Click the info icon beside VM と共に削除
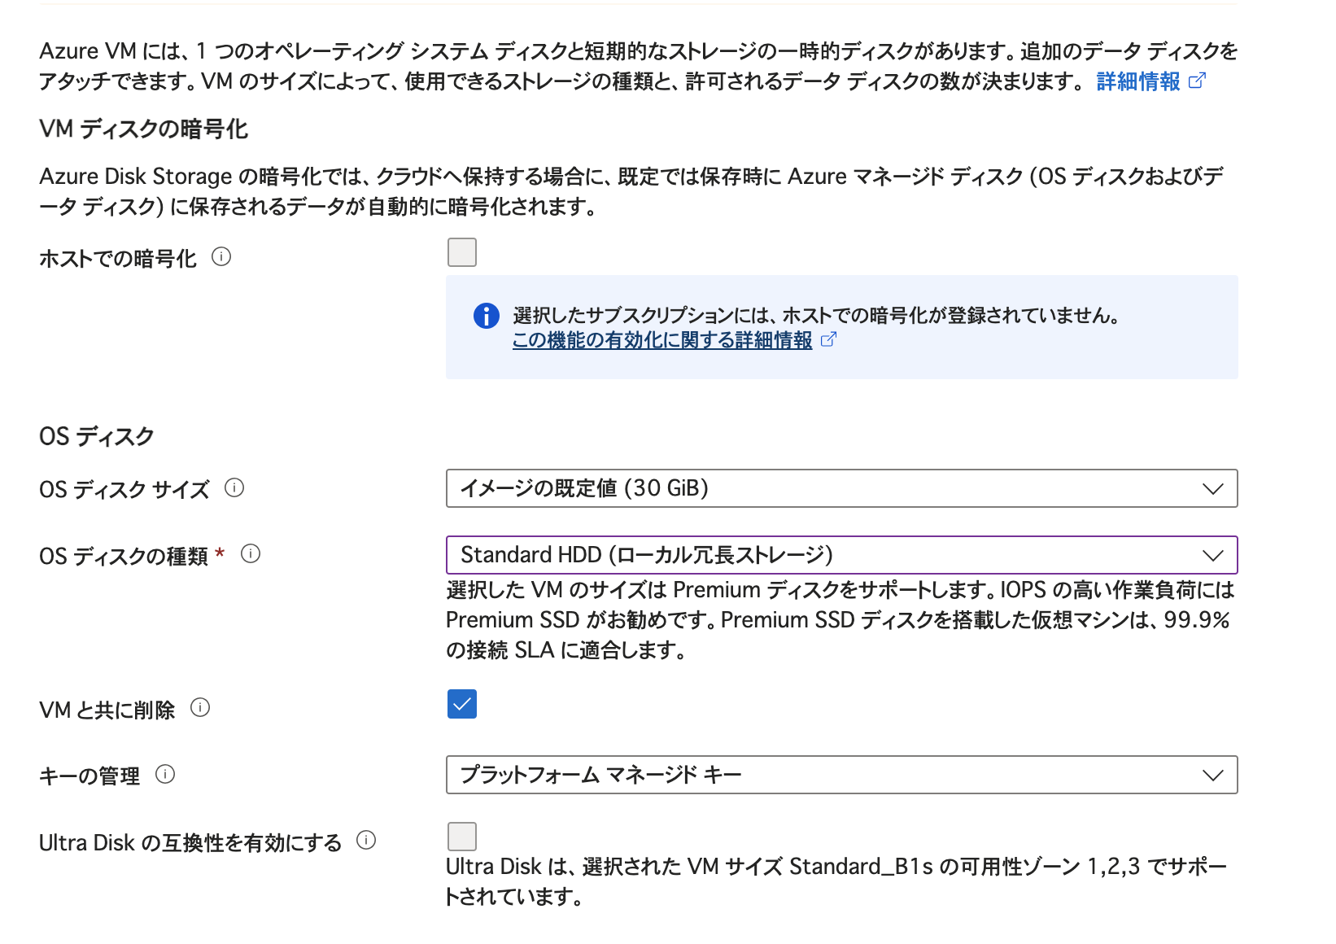 pos(201,708)
